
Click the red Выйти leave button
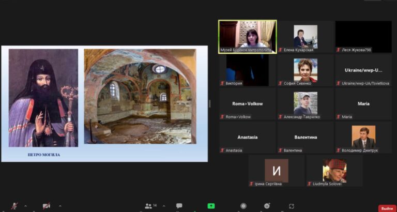click(387, 208)
